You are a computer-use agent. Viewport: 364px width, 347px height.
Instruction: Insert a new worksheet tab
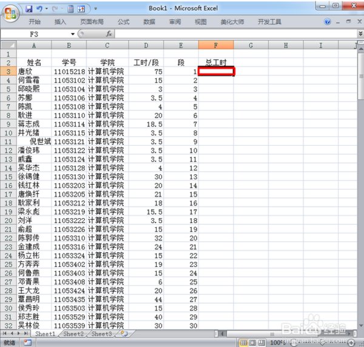point(124,334)
